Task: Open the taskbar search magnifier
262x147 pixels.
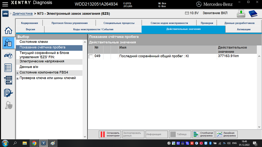Action: [15, 143]
